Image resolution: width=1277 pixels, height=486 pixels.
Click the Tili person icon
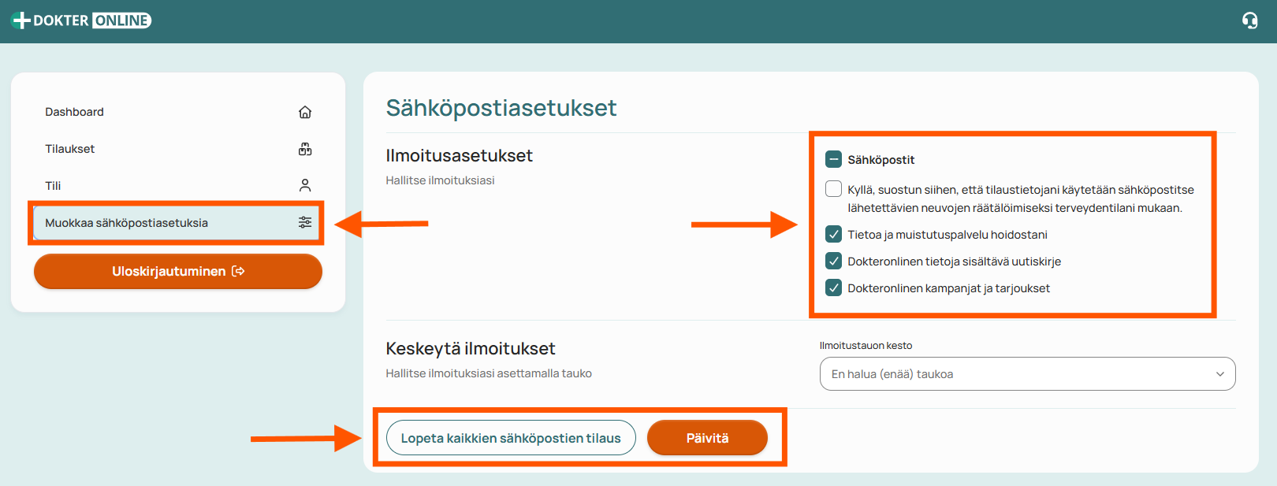point(305,186)
